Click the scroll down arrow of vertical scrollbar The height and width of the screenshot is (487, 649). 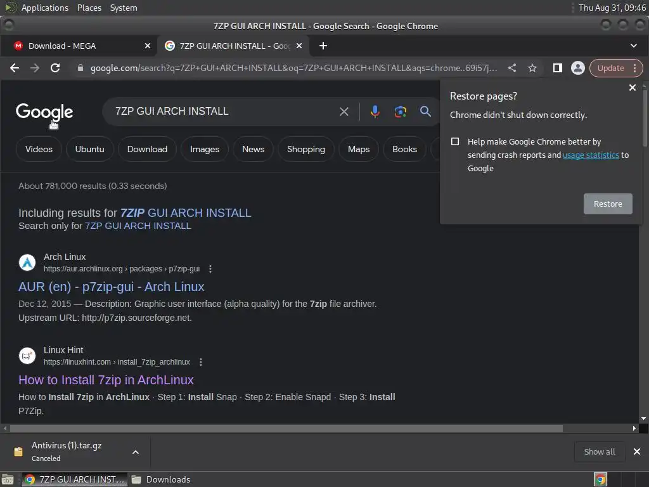644,419
